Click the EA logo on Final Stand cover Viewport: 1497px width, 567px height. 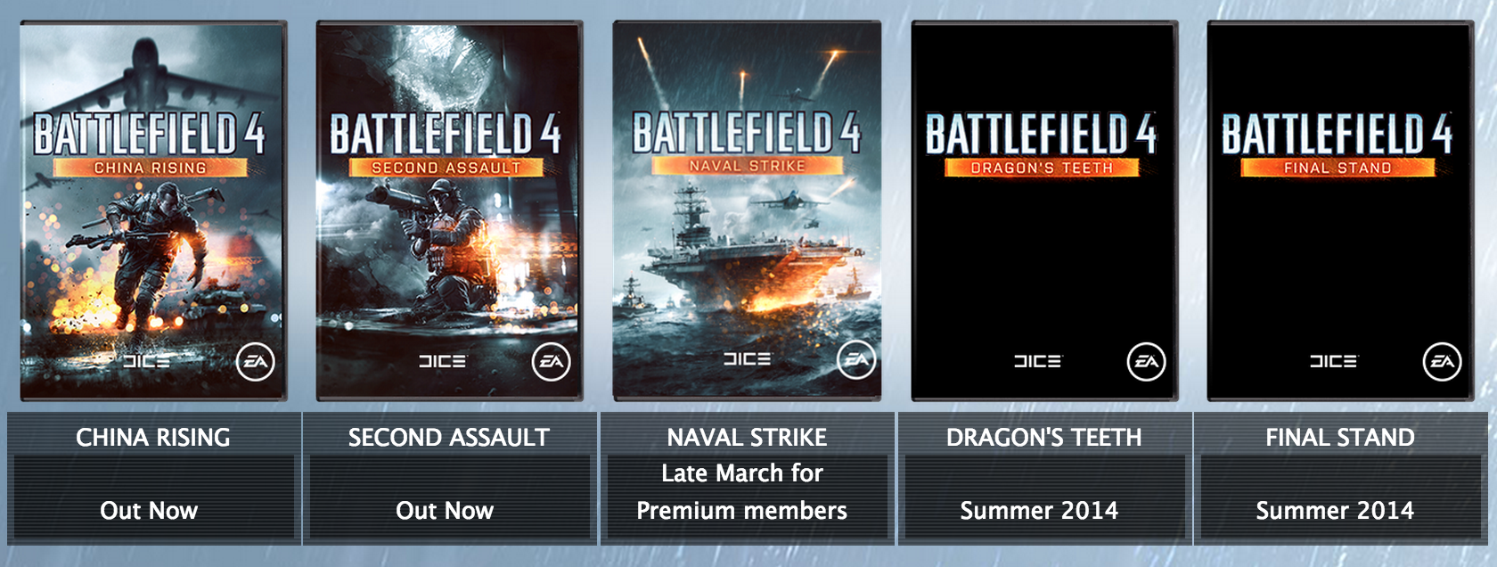click(x=1442, y=362)
